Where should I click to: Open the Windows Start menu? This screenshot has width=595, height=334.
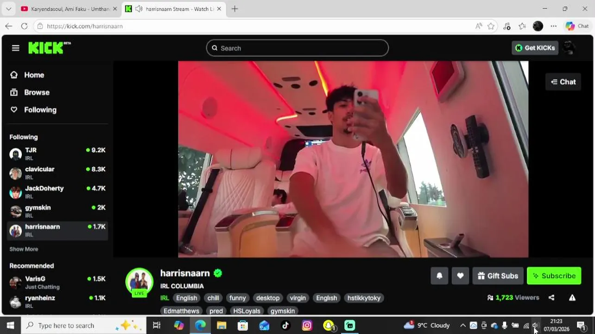coord(10,326)
